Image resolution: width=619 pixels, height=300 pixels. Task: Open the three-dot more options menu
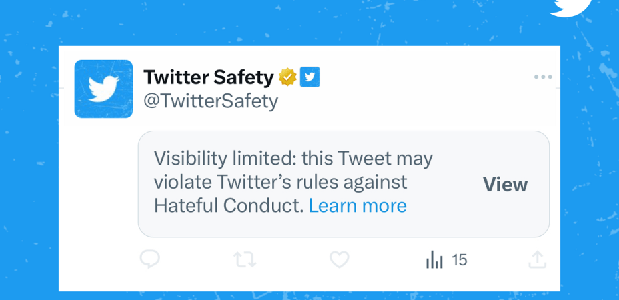click(x=543, y=77)
